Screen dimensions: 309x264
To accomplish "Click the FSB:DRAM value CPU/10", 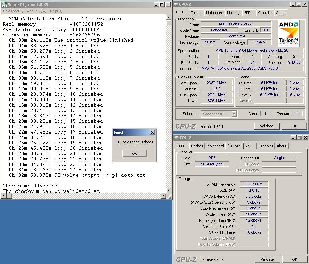I will [254, 190].
